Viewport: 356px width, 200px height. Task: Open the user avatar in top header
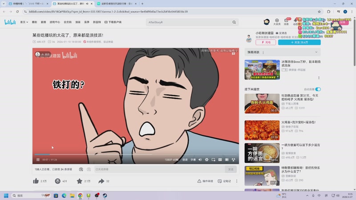267,22
